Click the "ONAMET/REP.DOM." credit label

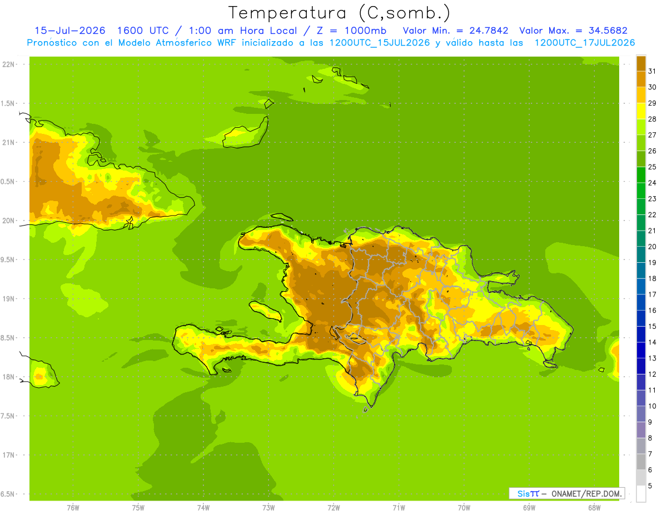(586, 493)
